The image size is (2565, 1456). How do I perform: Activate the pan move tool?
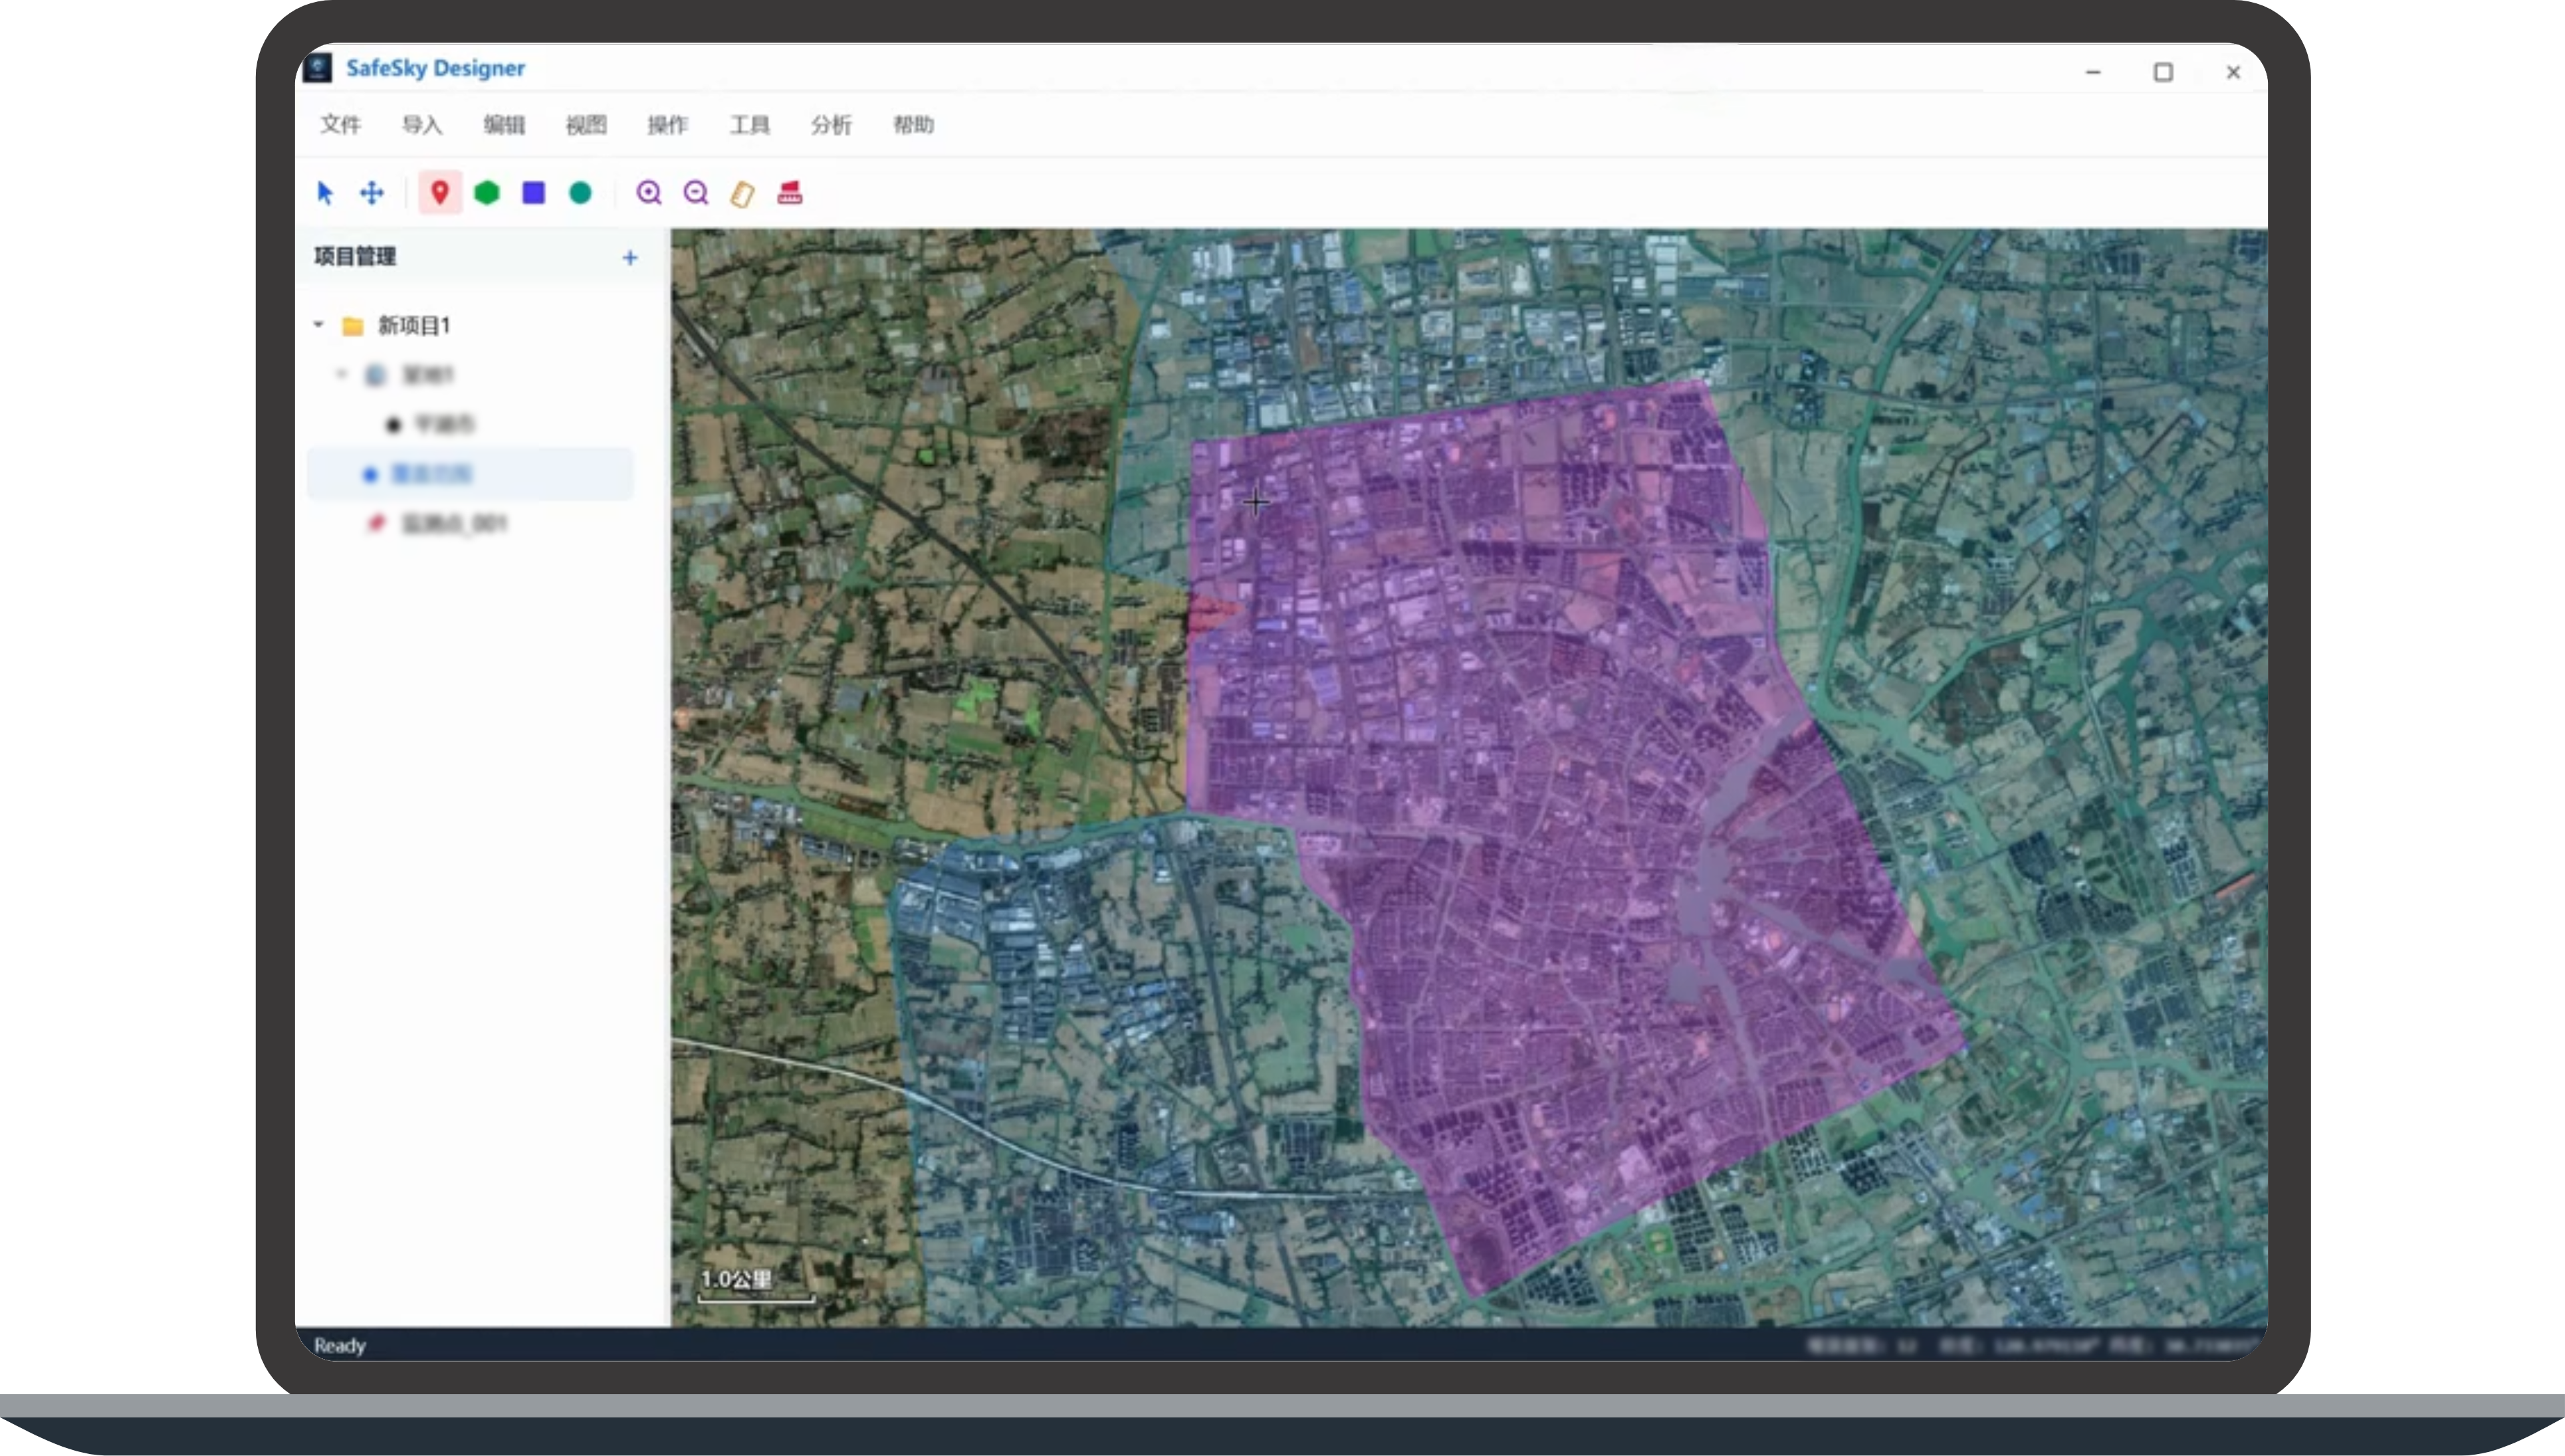point(372,192)
